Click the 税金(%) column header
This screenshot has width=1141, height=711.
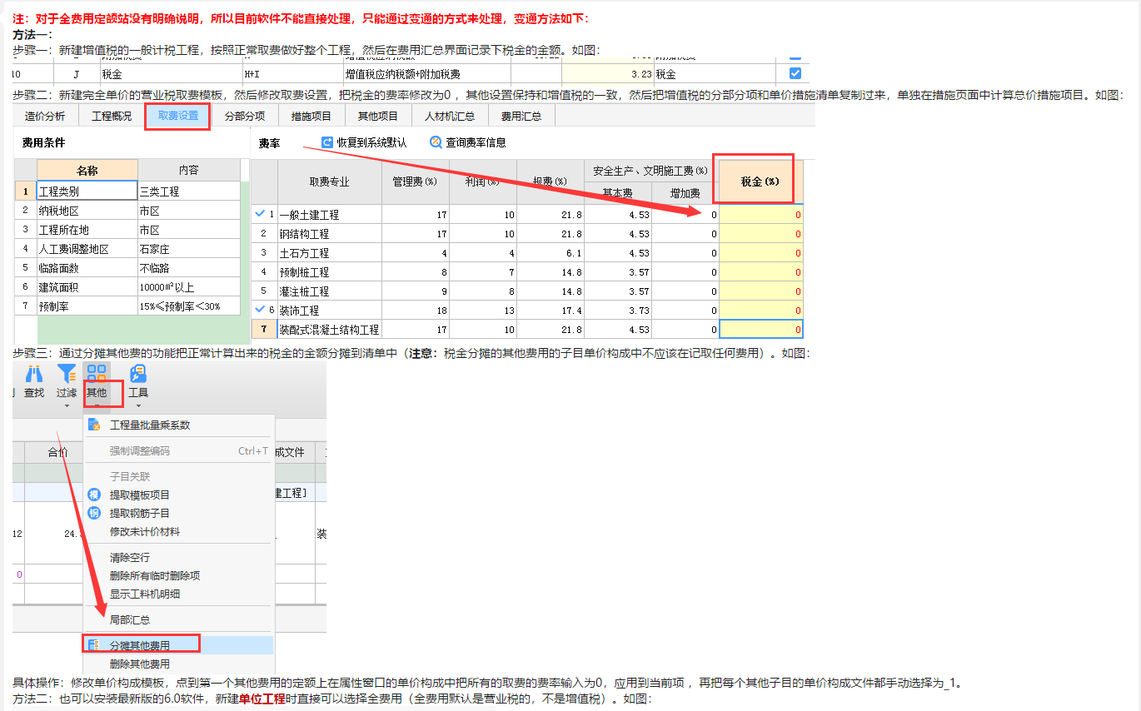tap(760, 181)
